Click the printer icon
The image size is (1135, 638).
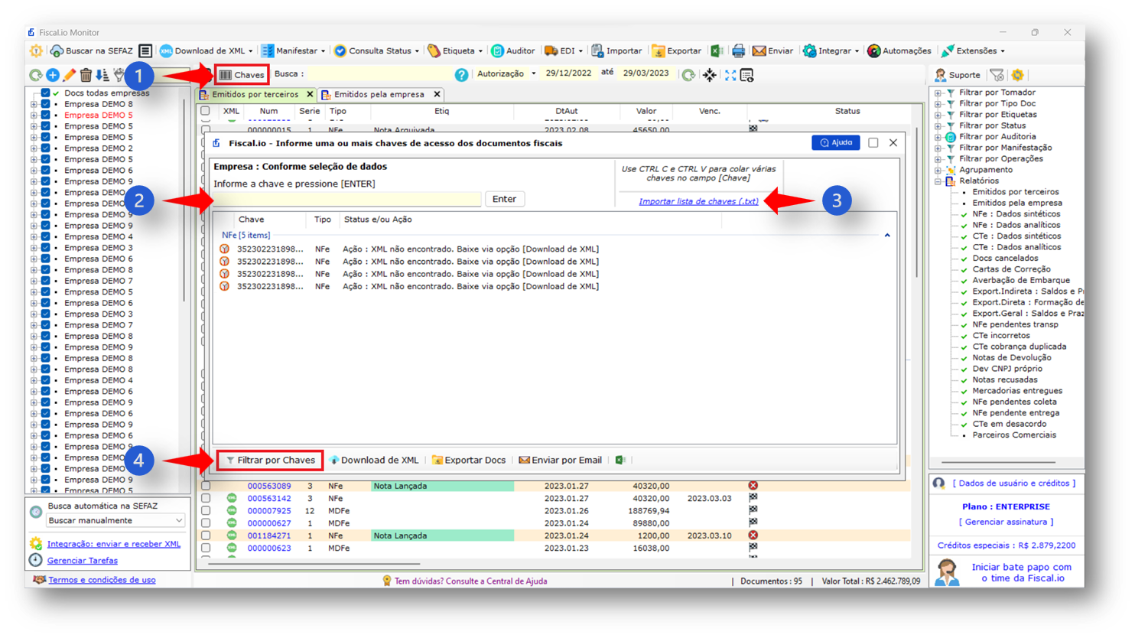[x=738, y=51]
